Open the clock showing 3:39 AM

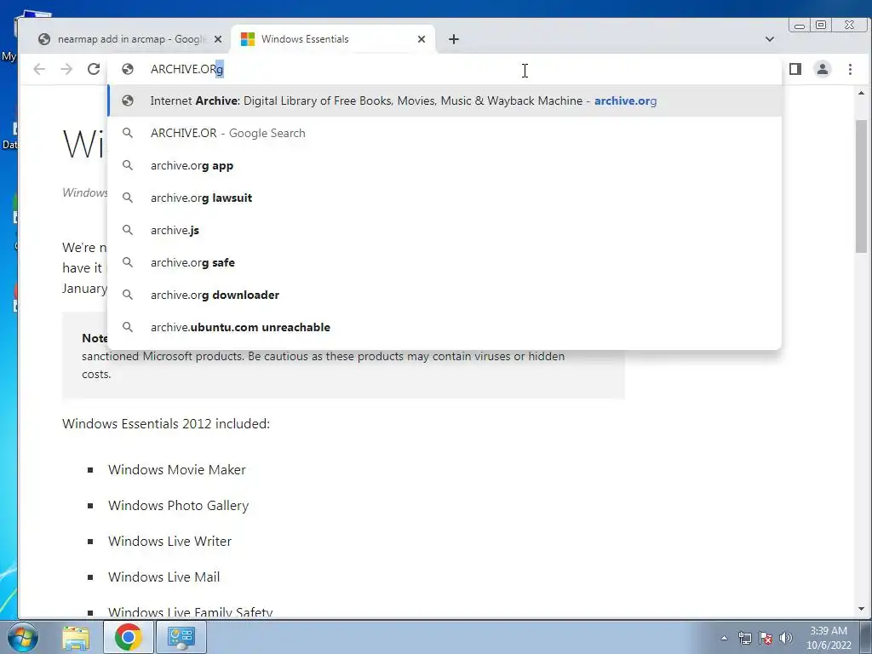tap(829, 638)
